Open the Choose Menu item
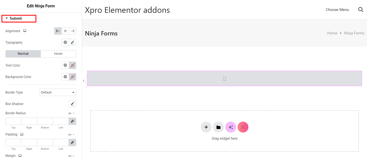 [x=337, y=10]
